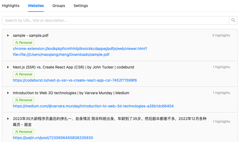Expand the Introduction to Web 3D technologies entry

(8, 93)
